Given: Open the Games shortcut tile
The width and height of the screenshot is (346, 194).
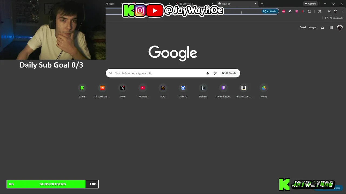Looking at the screenshot, I should tap(82, 91).
